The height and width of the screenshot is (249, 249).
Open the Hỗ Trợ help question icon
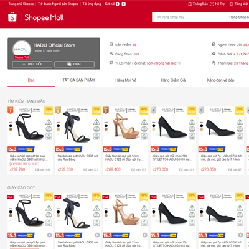coord(212,4)
